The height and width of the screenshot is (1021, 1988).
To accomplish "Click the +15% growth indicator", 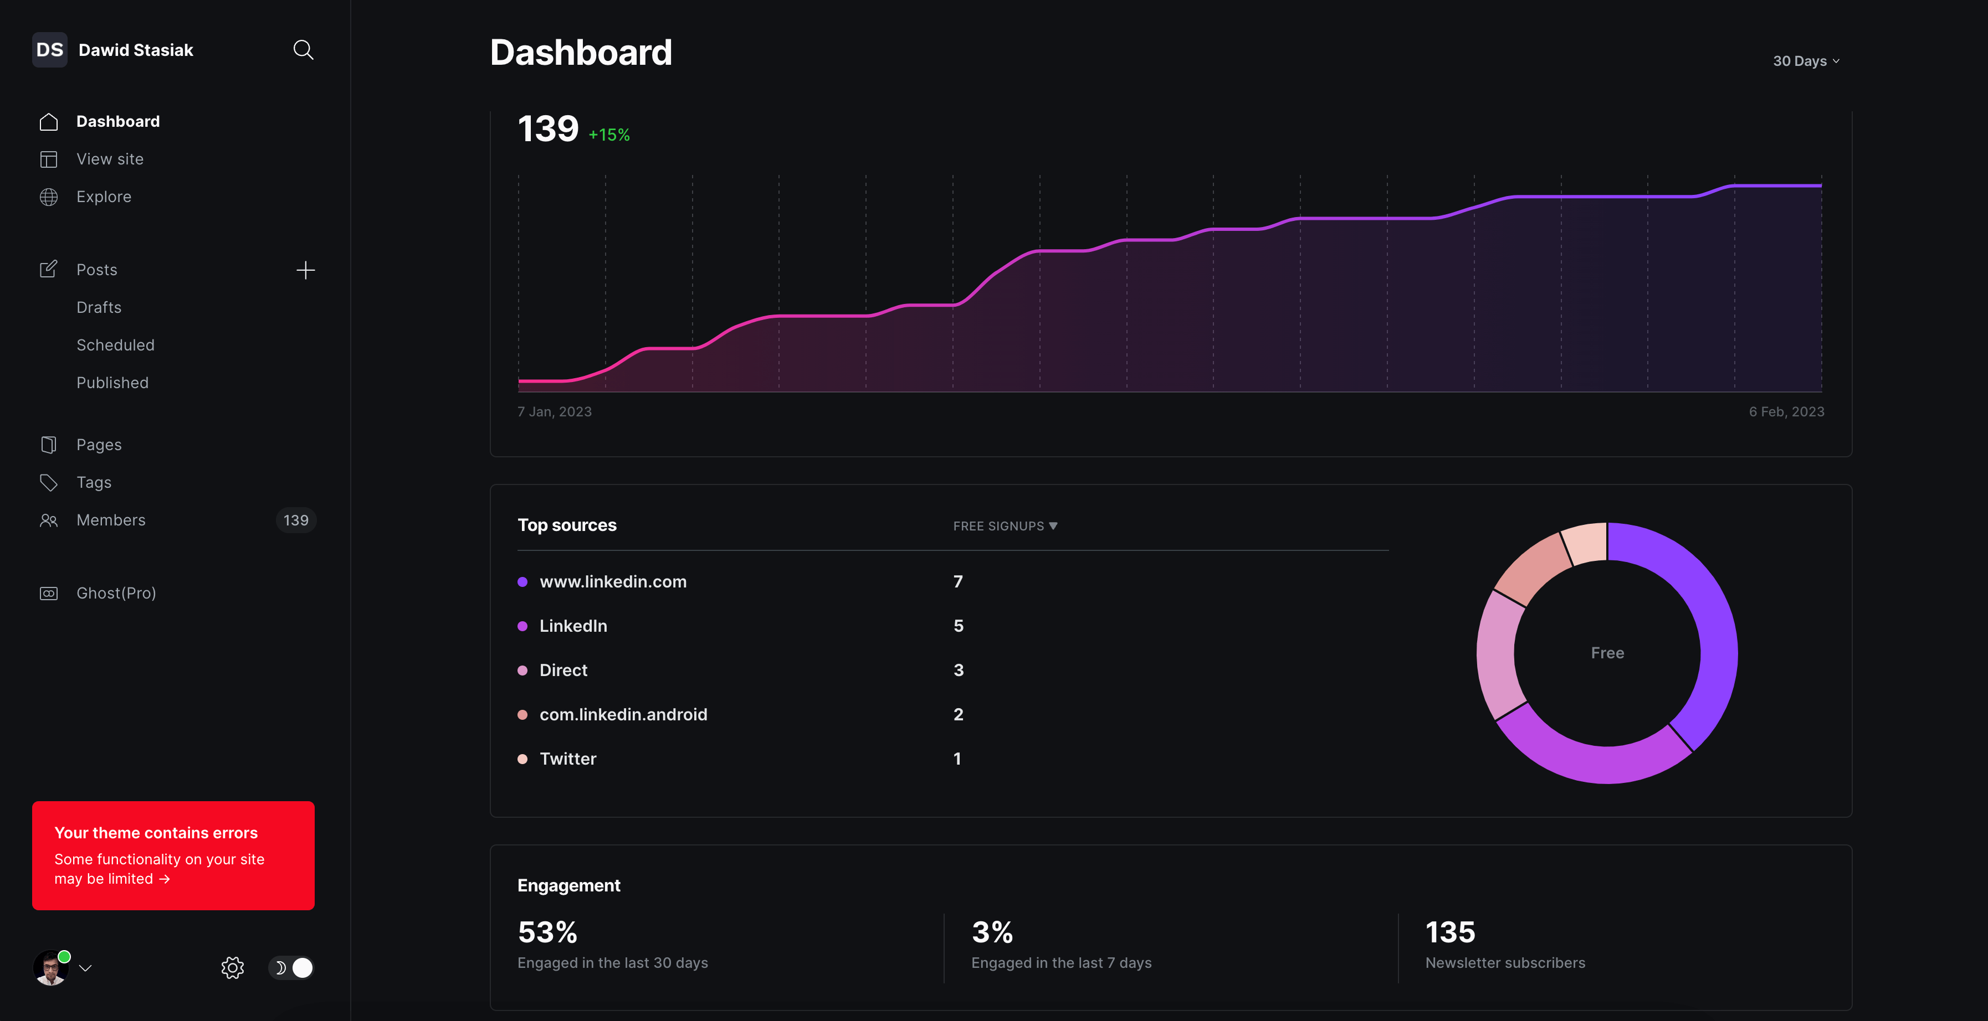I will pos(609,135).
